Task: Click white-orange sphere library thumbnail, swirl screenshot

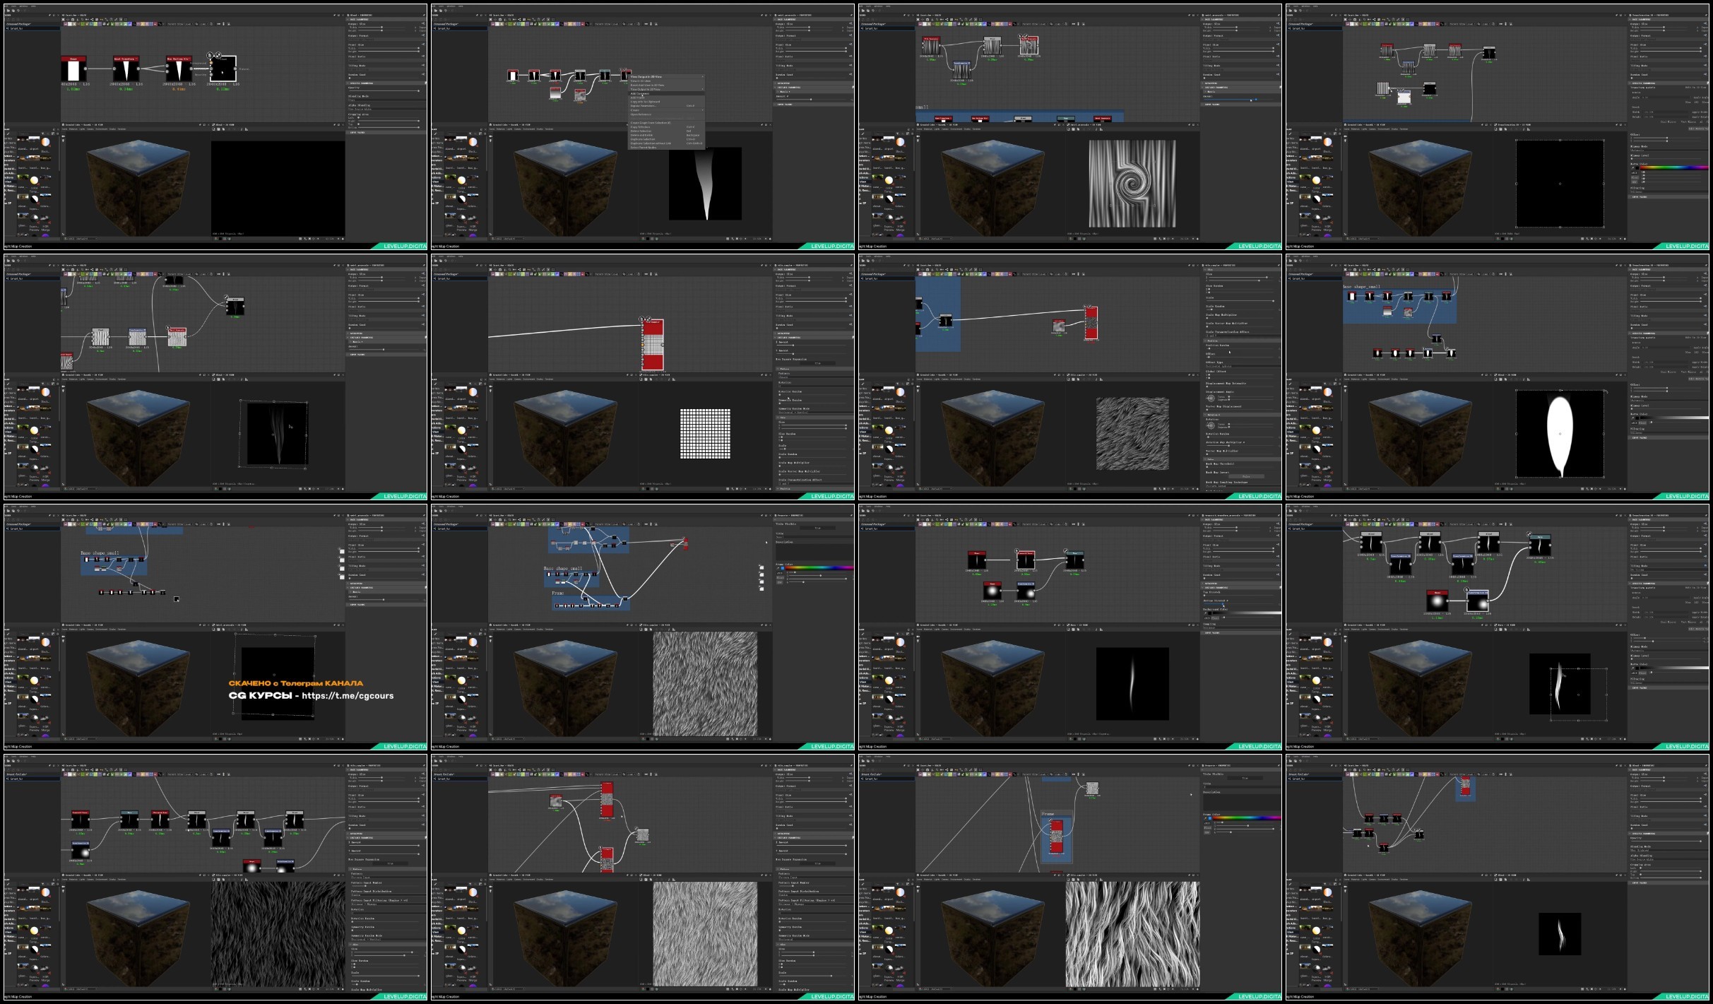Action: [x=900, y=142]
